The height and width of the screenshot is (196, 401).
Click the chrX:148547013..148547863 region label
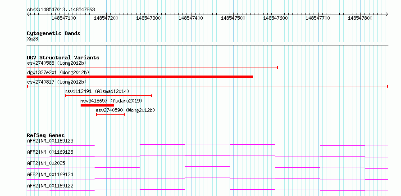click(x=61, y=9)
